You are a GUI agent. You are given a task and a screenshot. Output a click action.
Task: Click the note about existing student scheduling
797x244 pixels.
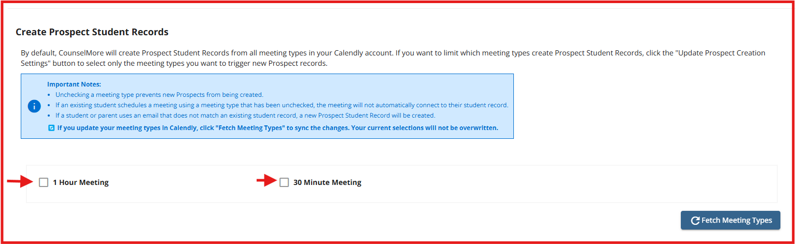(x=282, y=105)
